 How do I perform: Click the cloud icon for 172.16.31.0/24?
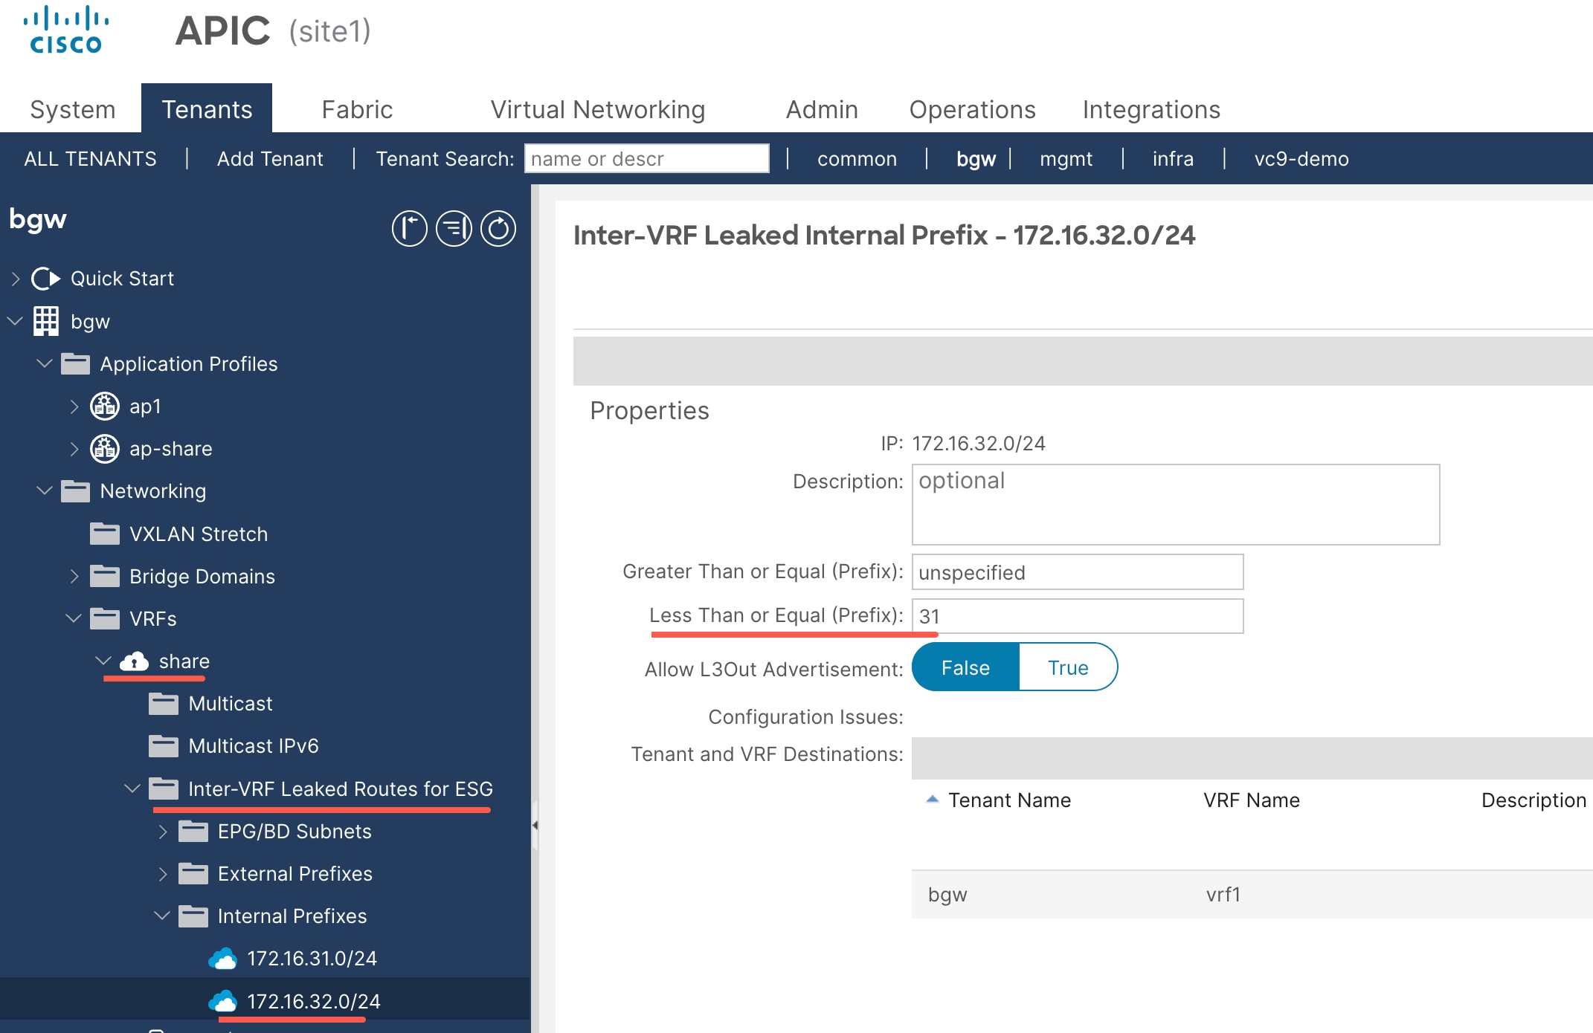(222, 959)
